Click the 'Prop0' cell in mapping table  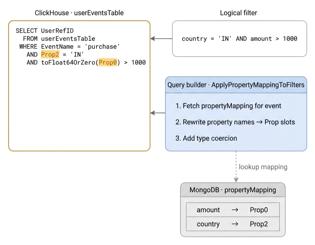(x=259, y=210)
